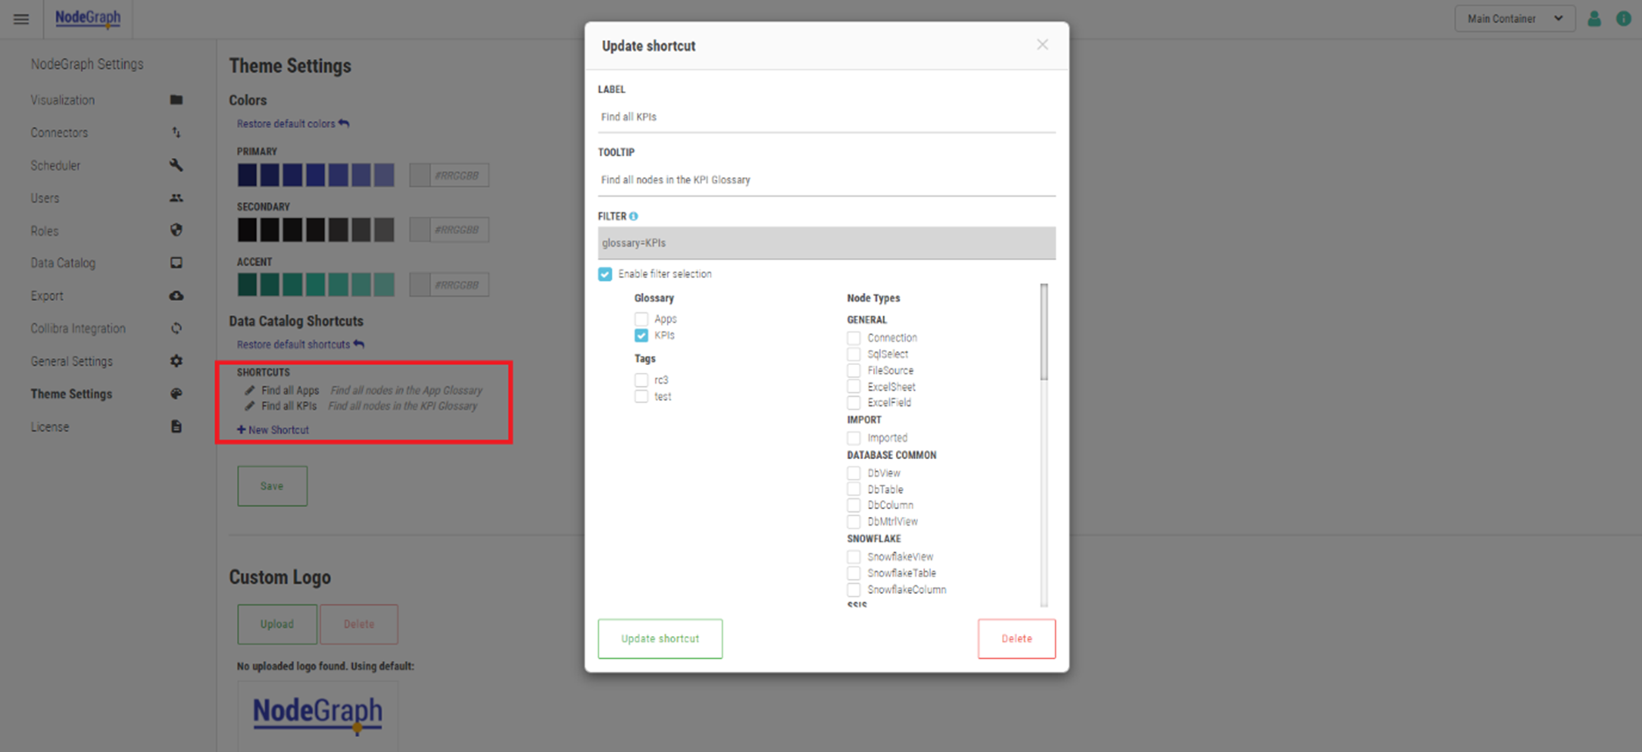Uncheck the KPIs glossary checkbox
This screenshot has width=1642, height=752.
click(642, 335)
